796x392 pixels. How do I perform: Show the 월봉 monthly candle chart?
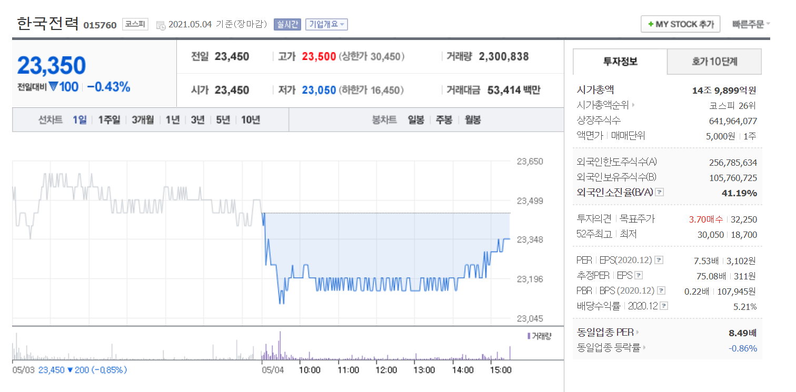point(472,120)
